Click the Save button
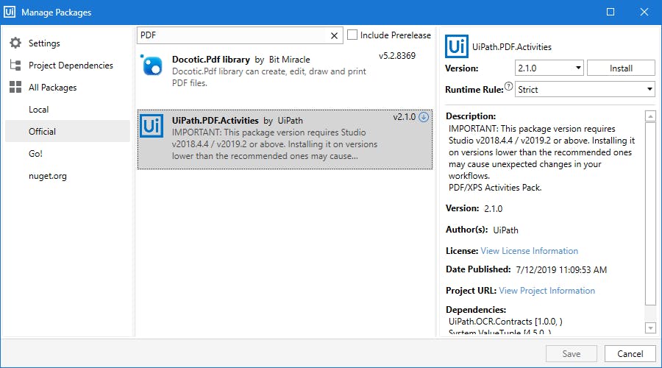Screen dimensions: 662x368 pos(572,353)
